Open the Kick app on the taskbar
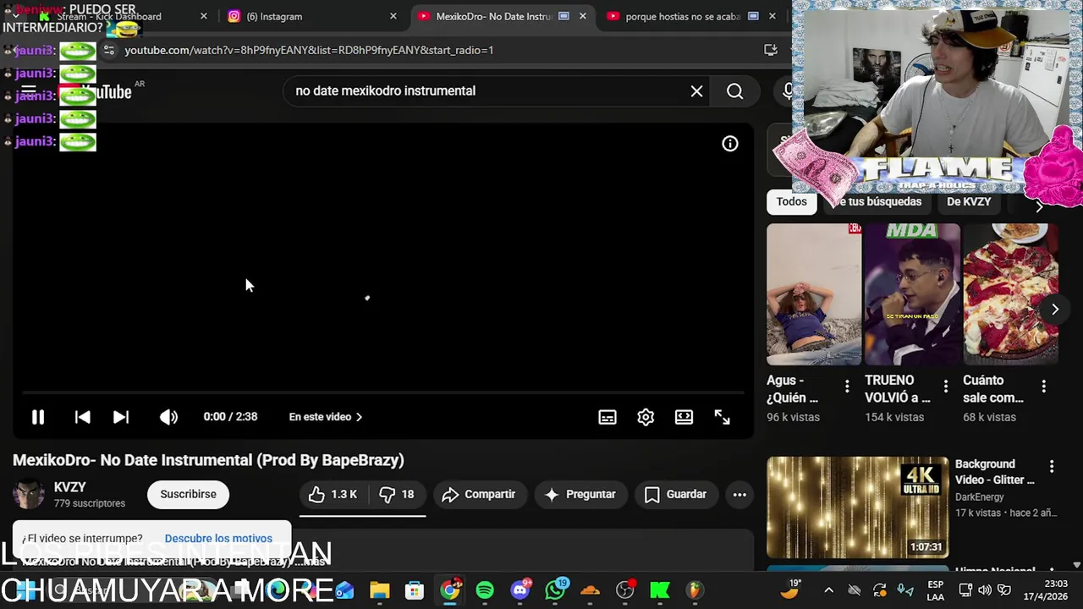 [x=659, y=590]
